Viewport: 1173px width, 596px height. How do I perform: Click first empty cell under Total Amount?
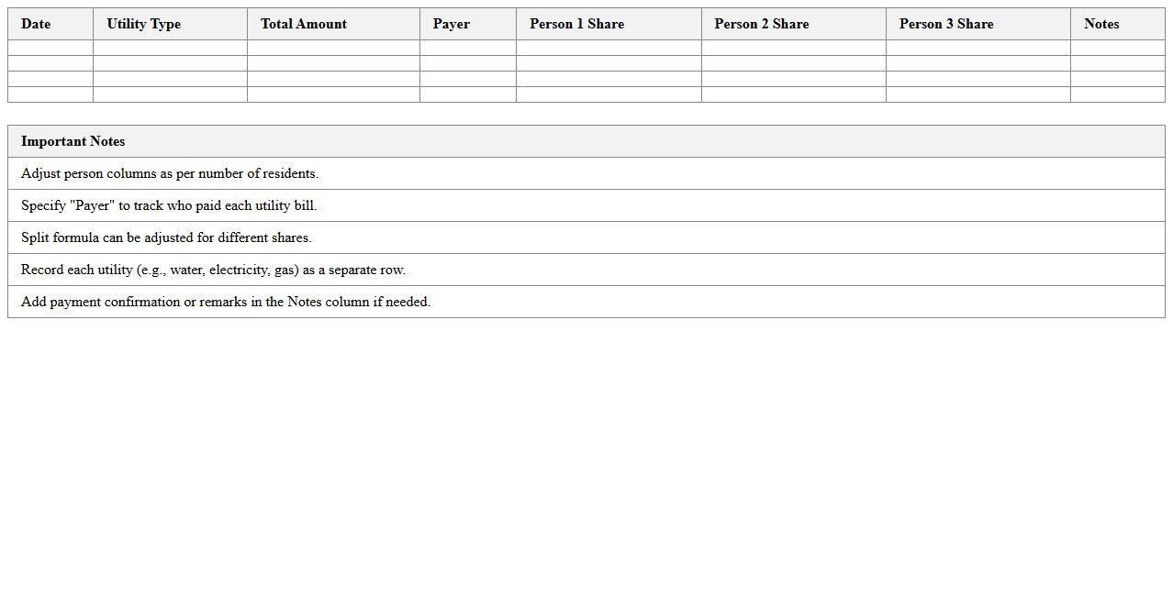click(333, 48)
